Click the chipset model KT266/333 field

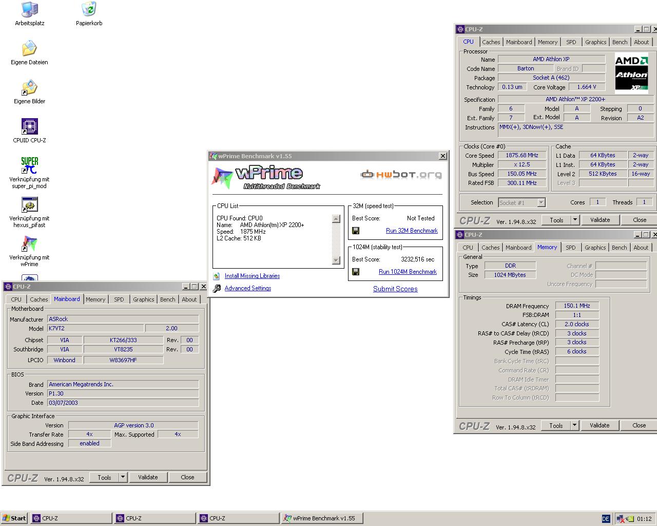pyautogui.click(x=123, y=340)
